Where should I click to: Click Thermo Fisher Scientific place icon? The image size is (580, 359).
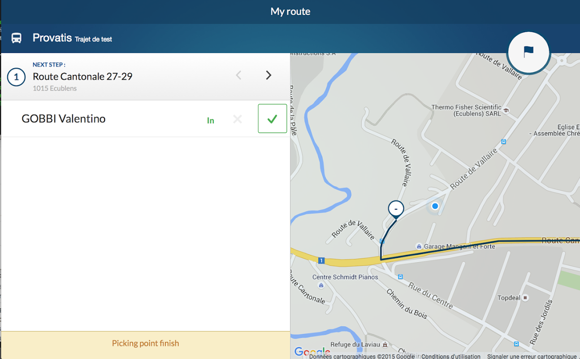(506, 110)
